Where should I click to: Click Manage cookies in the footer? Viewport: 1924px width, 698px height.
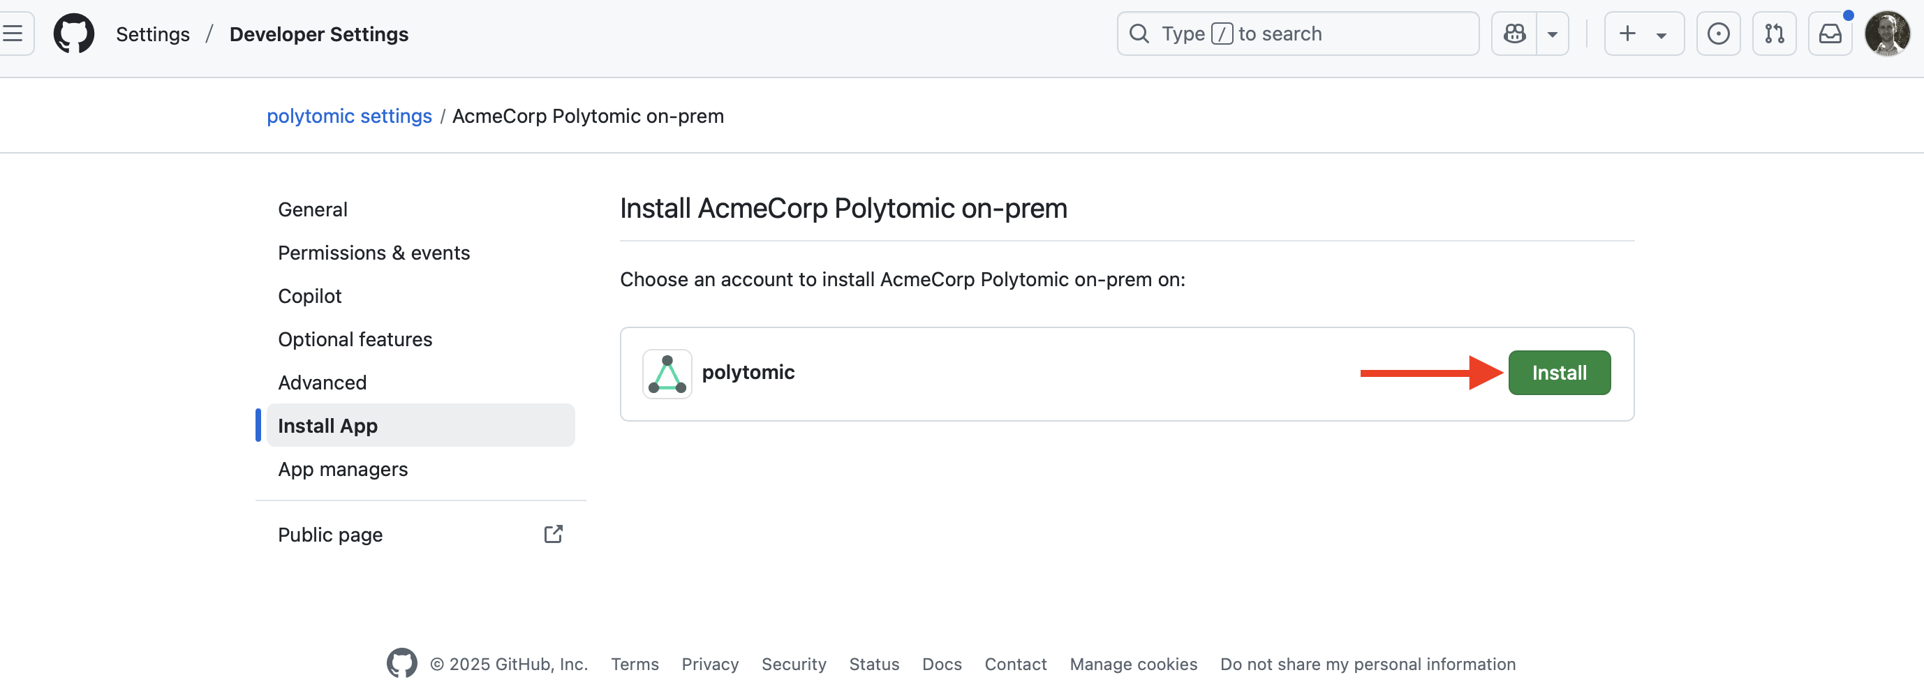[1133, 664]
